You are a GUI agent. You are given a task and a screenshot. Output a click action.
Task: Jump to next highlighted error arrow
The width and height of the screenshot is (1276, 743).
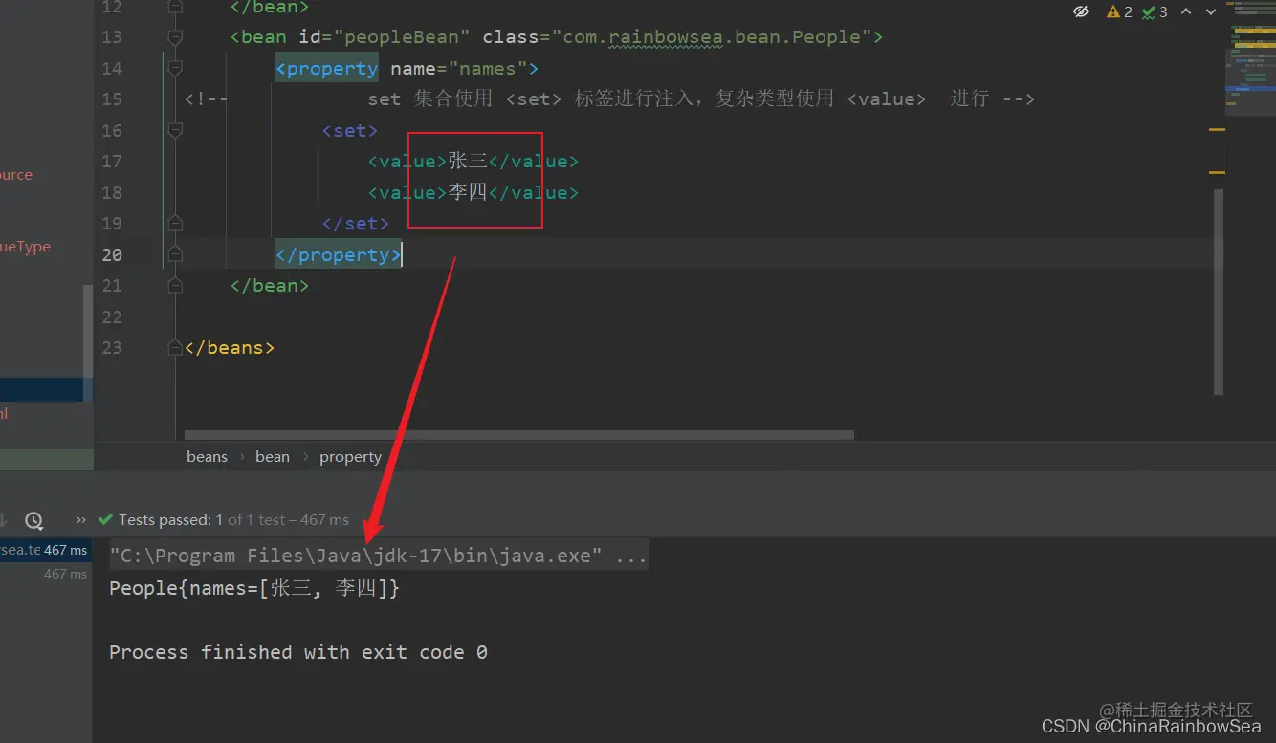[x=1212, y=11]
